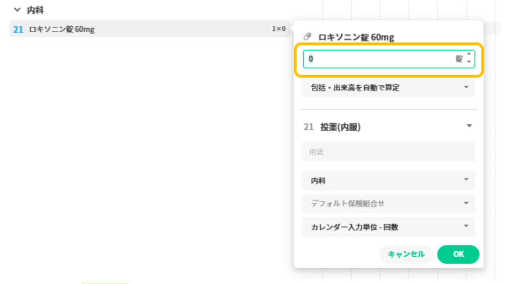Increase tablet quantity with the up arrow
Image resolution: width=508 pixels, height=284 pixels.
click(469, 55)
